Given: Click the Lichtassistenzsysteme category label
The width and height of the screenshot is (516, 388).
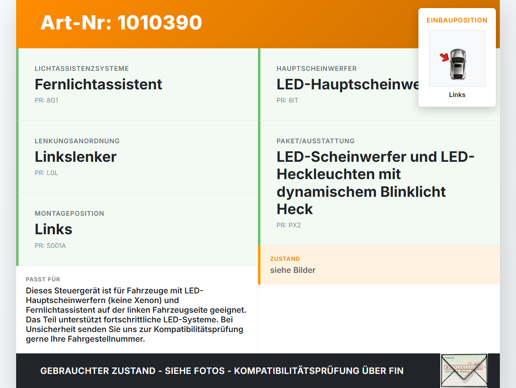Looking at the screenshot, I should (82, 68).
